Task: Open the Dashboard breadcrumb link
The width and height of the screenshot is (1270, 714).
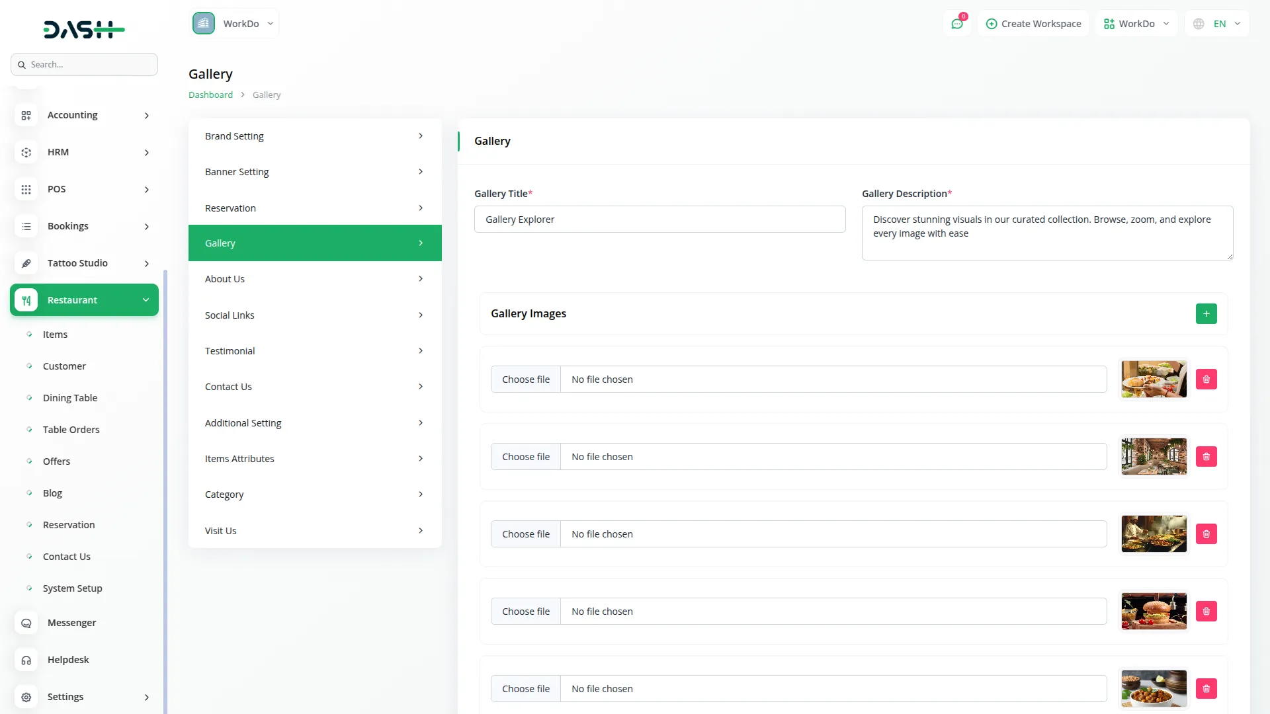Action: point(210,95)
